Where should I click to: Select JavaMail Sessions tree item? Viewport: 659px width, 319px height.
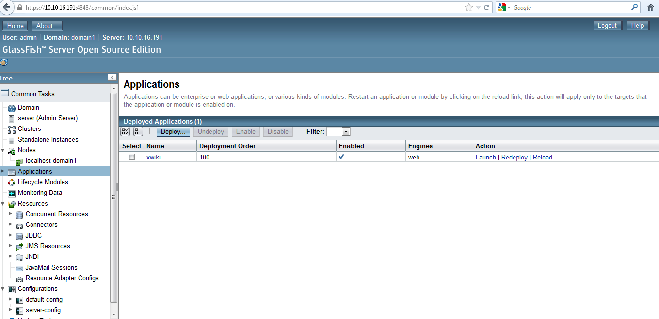51,268
